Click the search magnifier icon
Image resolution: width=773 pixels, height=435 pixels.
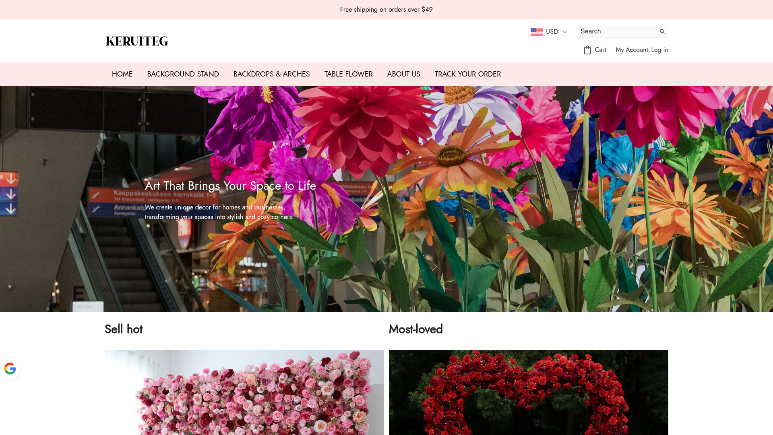click(662, 31)
